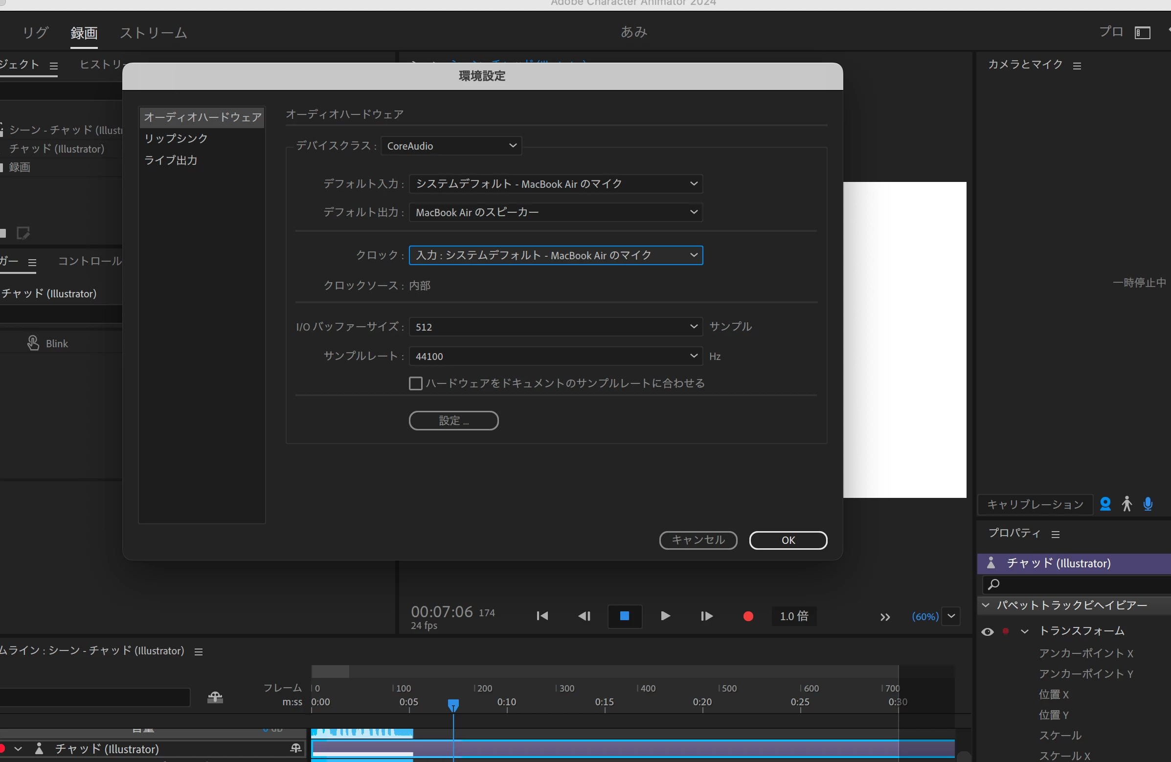Select リップシンク in preferences sidebar
This screenshot has width=1171, height=762.
(x=176, y=139)
